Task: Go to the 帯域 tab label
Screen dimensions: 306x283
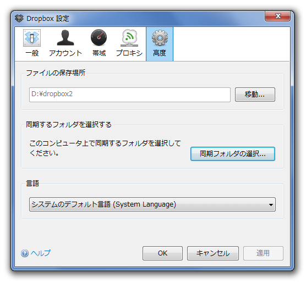Action: pyautogui.click(x=99, y=53)
